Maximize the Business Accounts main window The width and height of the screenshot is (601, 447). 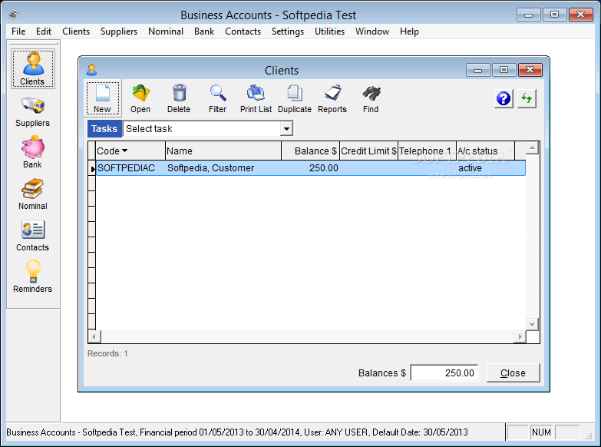pos(555,15)
